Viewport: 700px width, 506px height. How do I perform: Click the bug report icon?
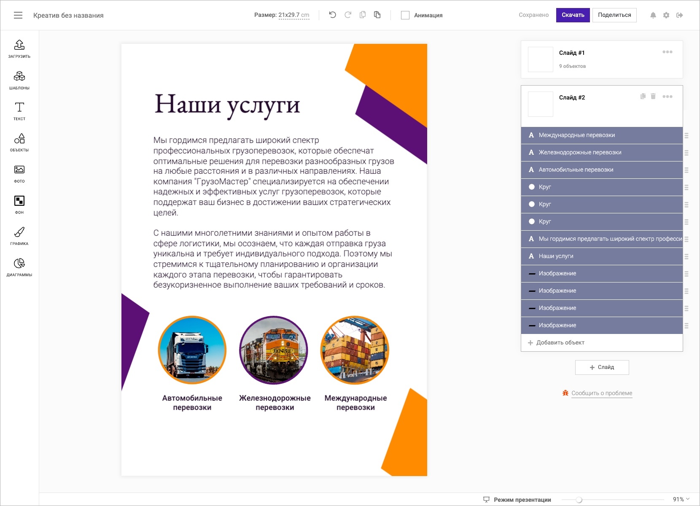565,393
